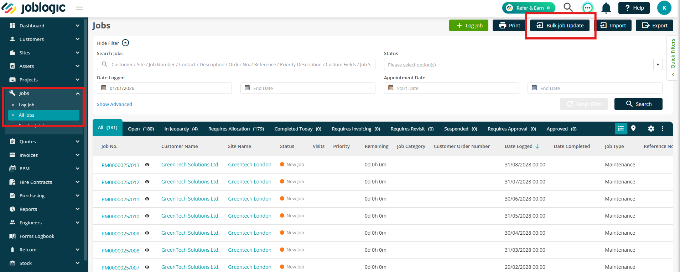The height and width of the screenshot is (272, 680).
Task: Select the Suspended (0) tab
Action: pyautogui.click(x=461, y=129)
